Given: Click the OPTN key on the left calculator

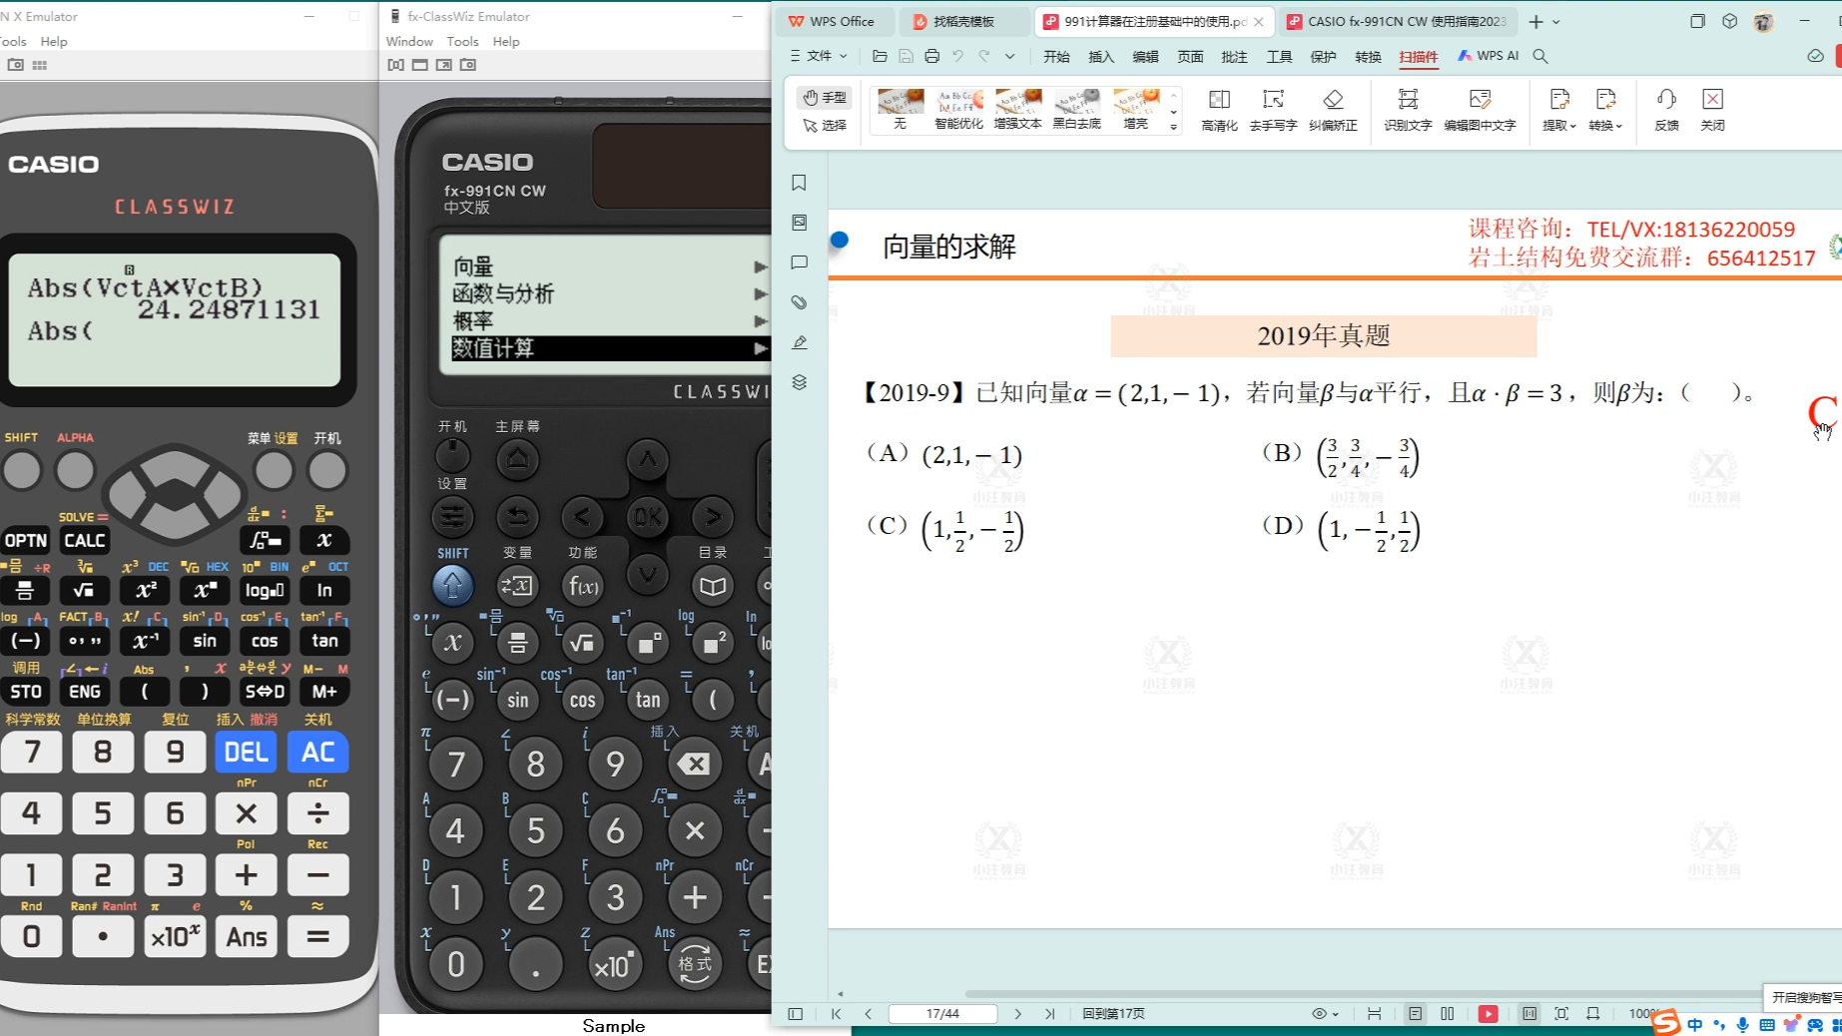Looking at the screenshot, I should [25, 540].
